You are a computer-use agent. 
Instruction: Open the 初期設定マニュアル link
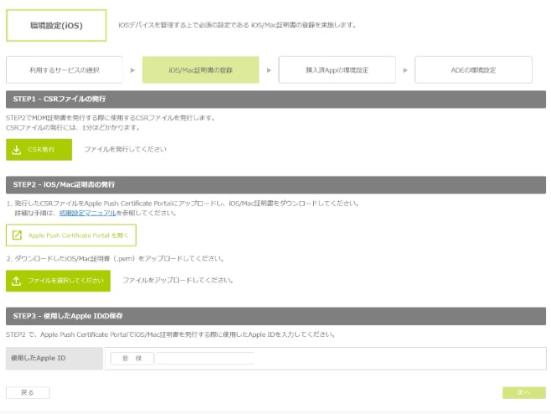point(92,213)
